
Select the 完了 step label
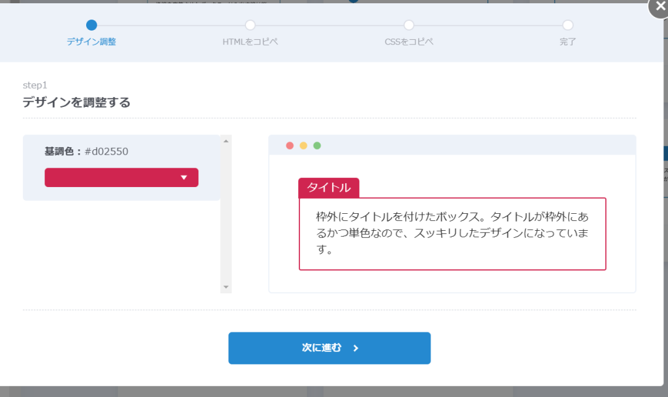[x=568, y=42]
